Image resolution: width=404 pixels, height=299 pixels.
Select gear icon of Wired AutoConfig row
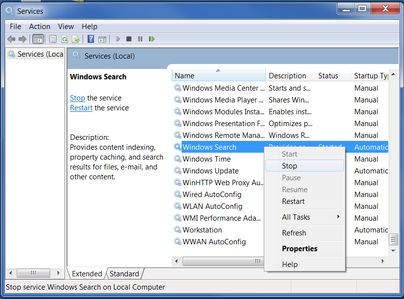(x=177, y=194)
